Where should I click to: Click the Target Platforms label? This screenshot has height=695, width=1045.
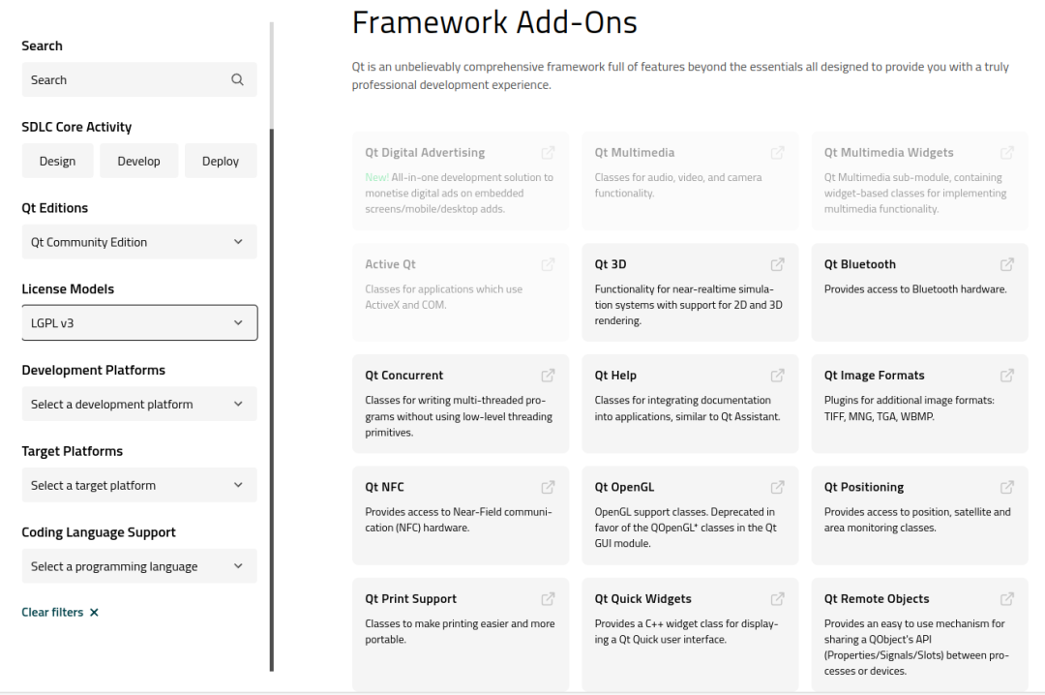[x=72, y=451]
